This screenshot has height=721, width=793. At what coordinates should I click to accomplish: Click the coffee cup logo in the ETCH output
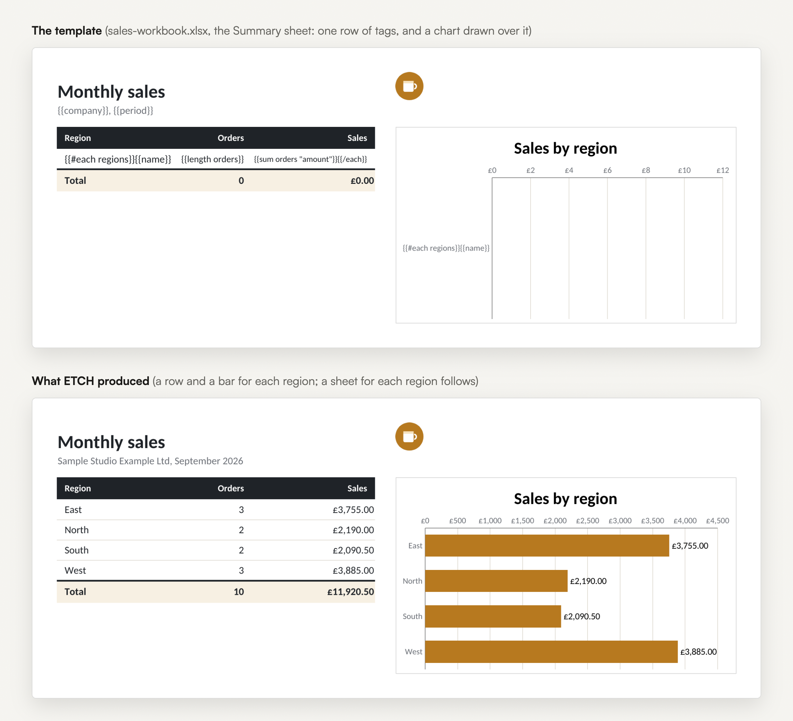point(409,436)
